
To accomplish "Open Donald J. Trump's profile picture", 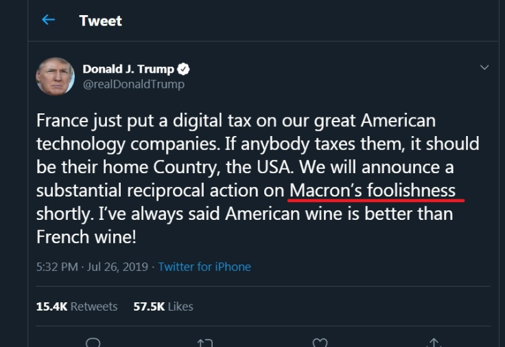I will coord(56,76).
